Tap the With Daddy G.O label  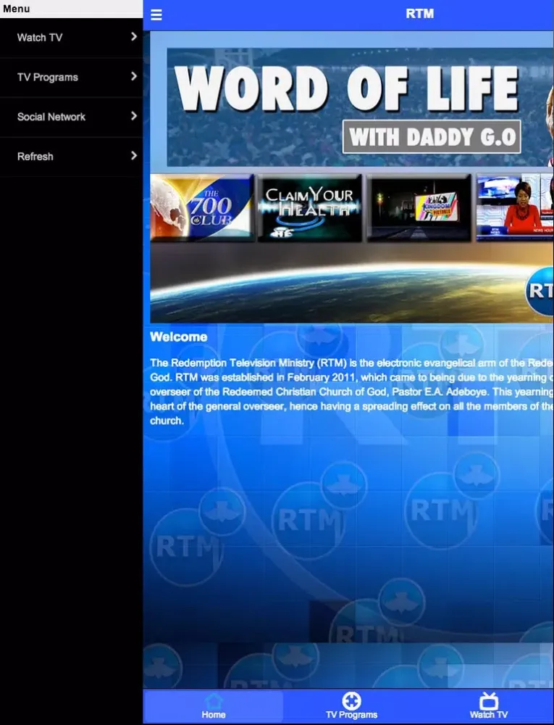(x=432, y=137)
